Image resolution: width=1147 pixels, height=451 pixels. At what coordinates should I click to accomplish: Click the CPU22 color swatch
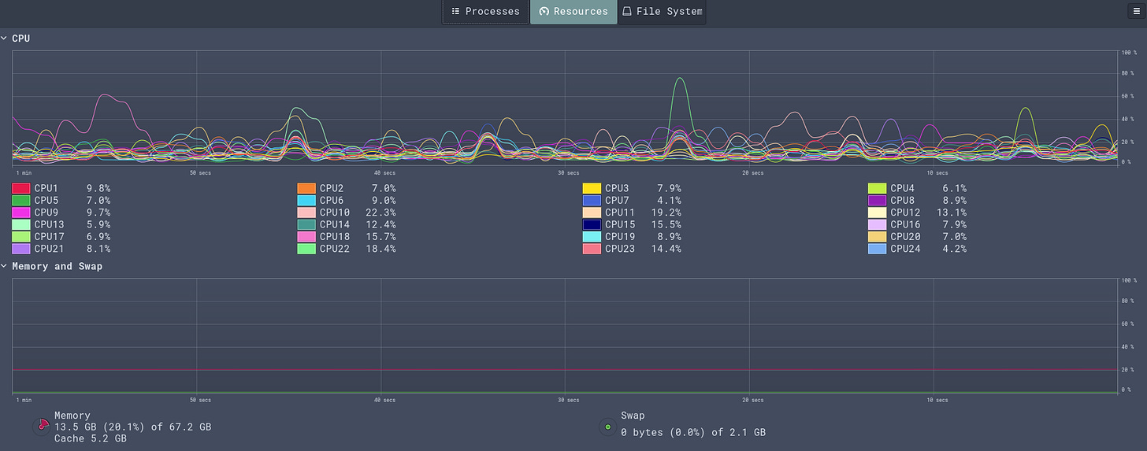306,249
